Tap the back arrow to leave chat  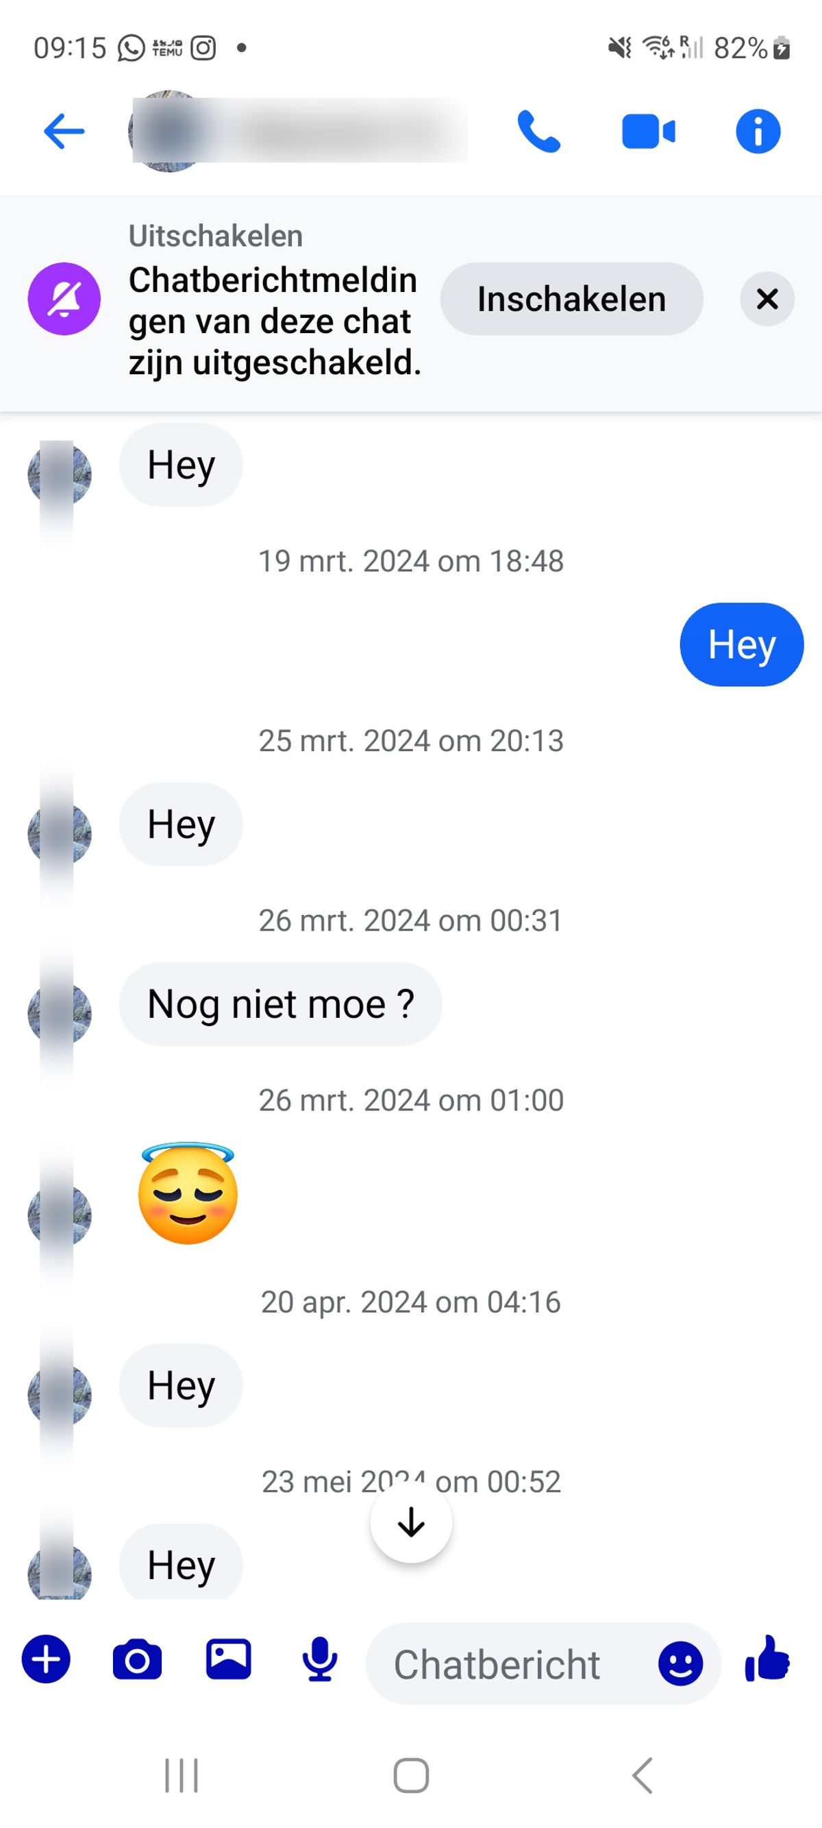[x=64, y=132]
